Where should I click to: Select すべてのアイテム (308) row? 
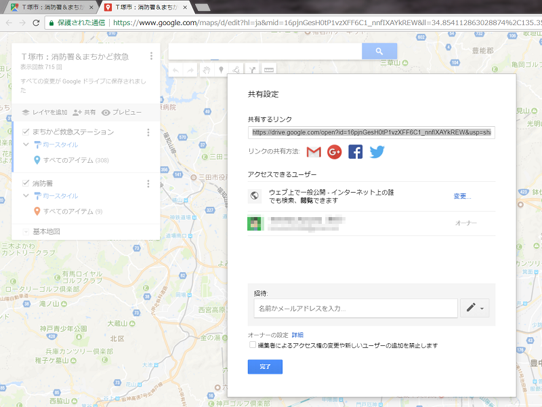pyautogui.click(x=71, y=160)
